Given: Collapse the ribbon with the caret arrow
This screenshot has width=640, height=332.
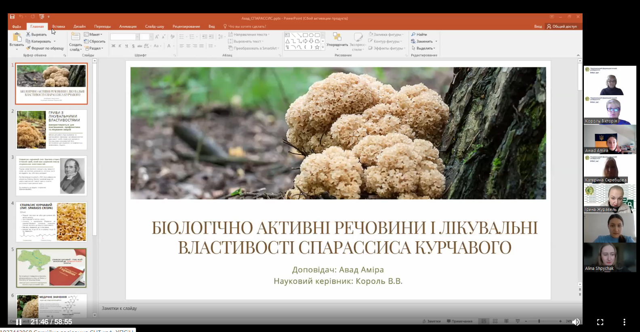Looking at the screenshot, I should pos(578,55).
